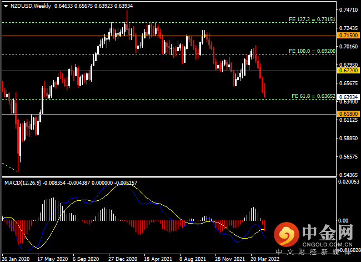Click the FE 100.0 = 0.69200 label
This screenshot has width=361, height=262.
312,51
